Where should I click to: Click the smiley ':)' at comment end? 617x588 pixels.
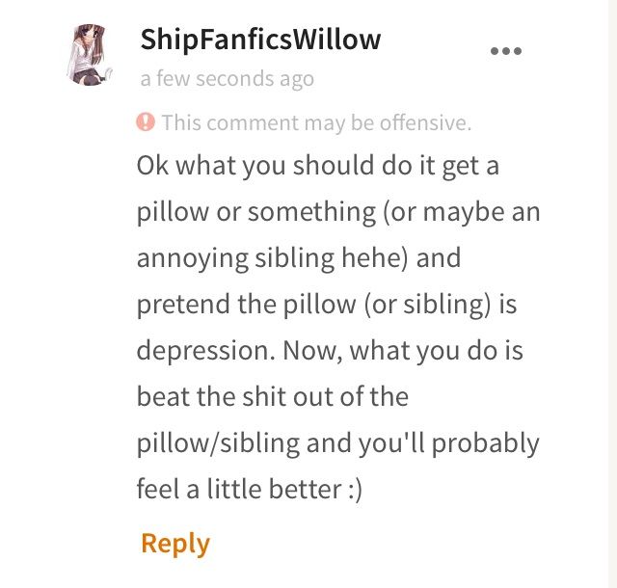355,490
